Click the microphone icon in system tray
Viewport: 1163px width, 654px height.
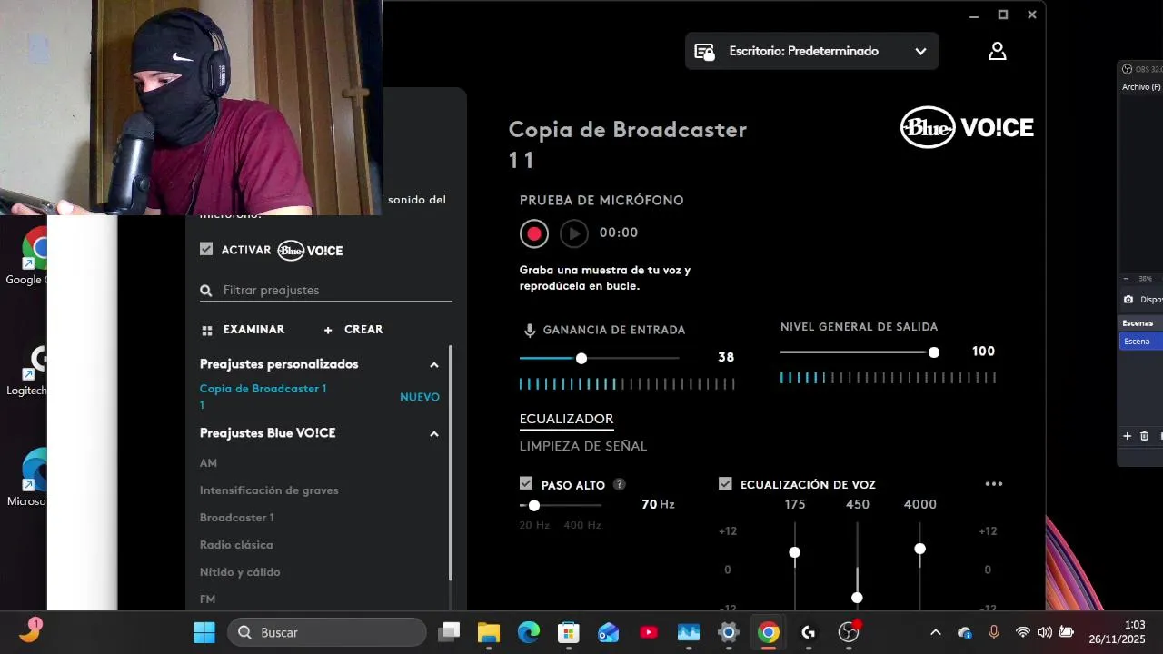[994, 632]
